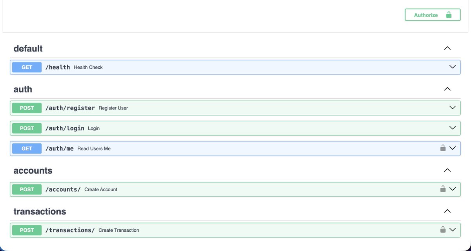Collapse the transactions section
471x251 pixels.
447,211
